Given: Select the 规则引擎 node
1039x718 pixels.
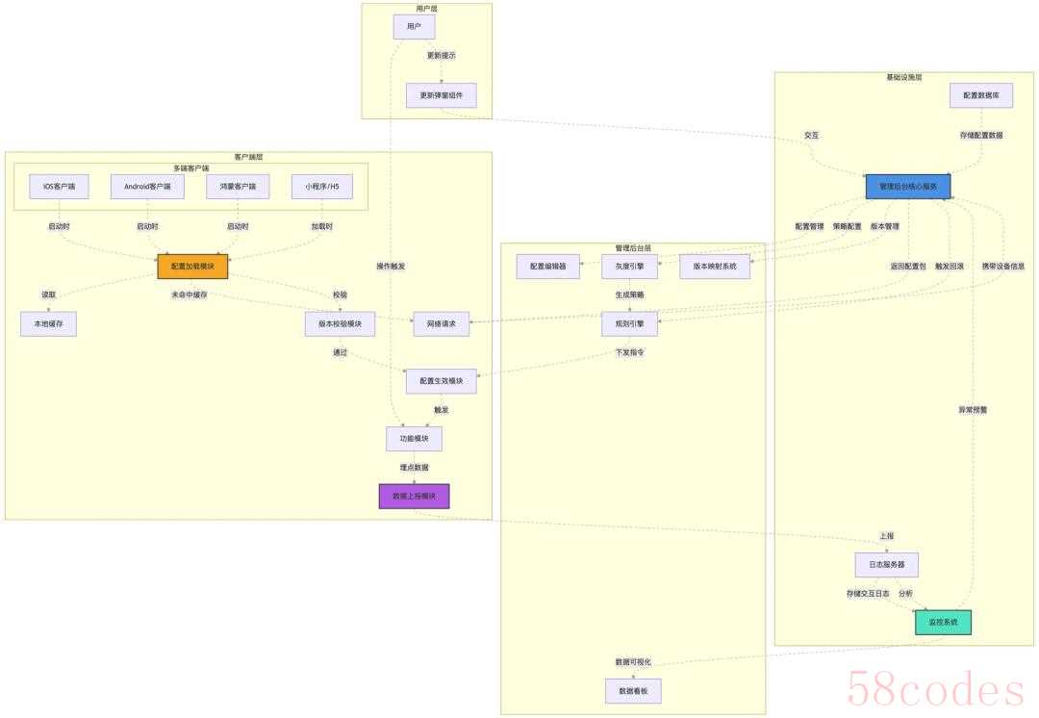Looking at the screenshot, I should pyautogui.click(x=629, y=324).
